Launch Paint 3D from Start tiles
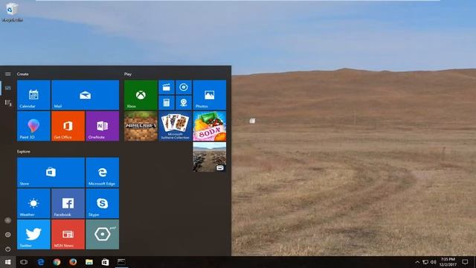The width and height of the screenshot is (476, 268). tap(33, 126)
